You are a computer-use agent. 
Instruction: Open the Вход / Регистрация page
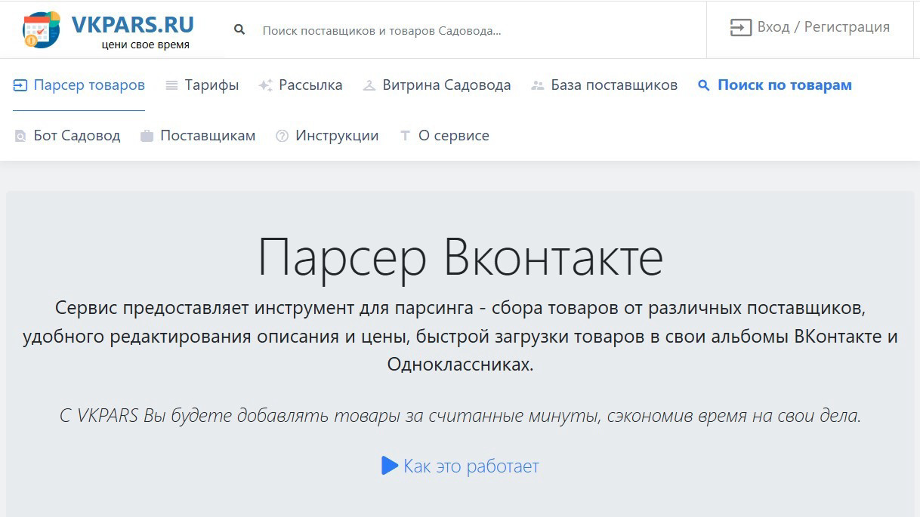(823, 26)
